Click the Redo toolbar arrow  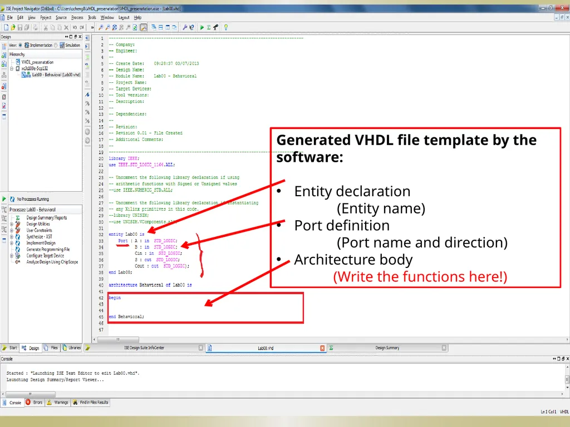pos(82,27)
